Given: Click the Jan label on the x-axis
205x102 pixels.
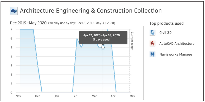Looking at the screenshot, I should point(57,96).
